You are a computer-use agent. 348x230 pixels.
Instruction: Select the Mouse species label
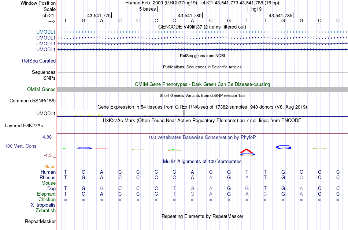[48, 183]
